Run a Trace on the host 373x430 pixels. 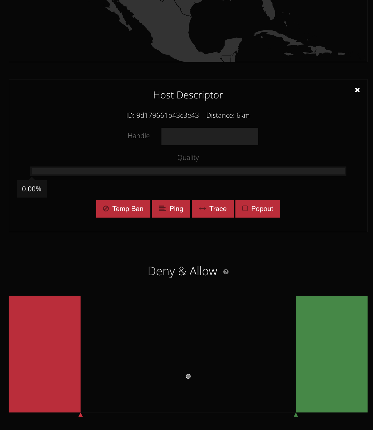(x=213, y=209)
